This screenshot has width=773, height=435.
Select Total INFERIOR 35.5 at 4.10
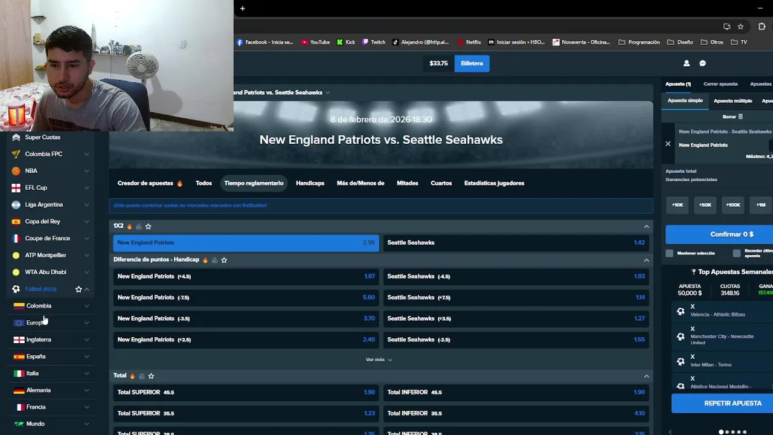pos(516,413)
